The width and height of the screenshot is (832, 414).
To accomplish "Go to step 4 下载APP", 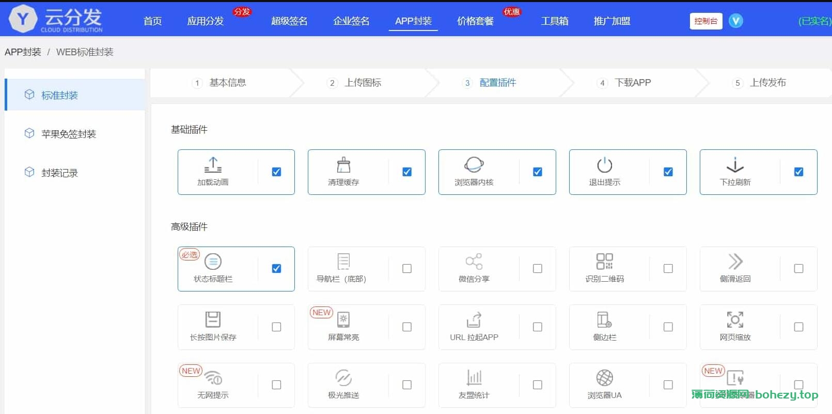I will click(624, 83).
